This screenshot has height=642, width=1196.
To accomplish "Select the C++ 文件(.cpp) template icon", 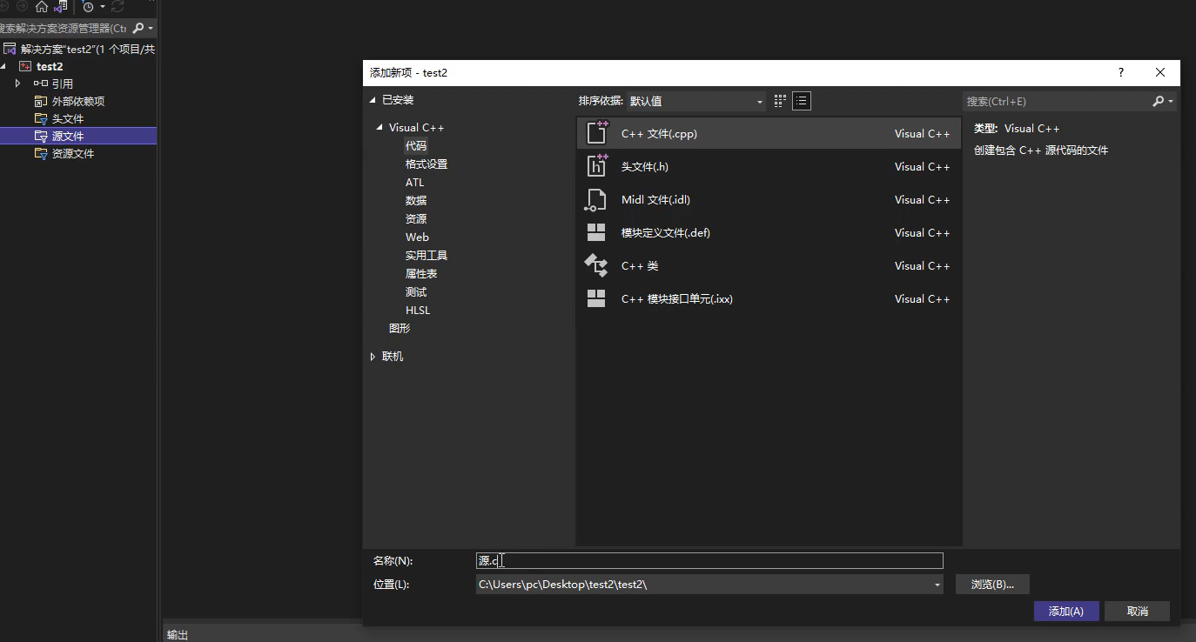I will (x=596, y=132).
